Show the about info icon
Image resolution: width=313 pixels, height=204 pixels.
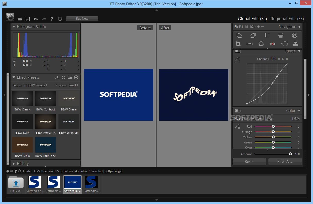60,19
